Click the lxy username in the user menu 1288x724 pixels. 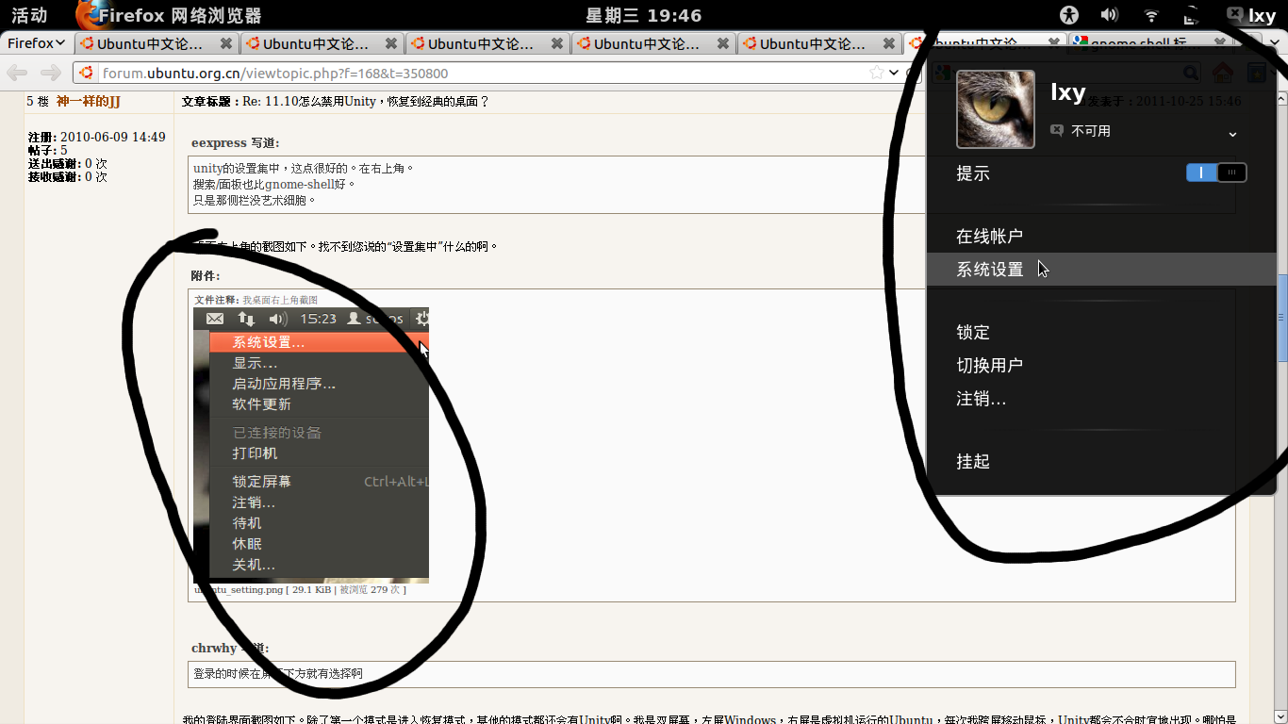tap(1068, 92)
